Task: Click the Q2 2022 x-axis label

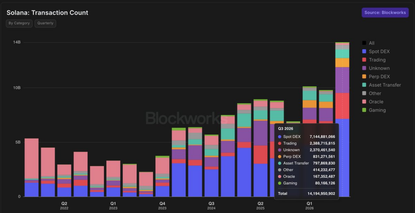Action: coord(64,206)
